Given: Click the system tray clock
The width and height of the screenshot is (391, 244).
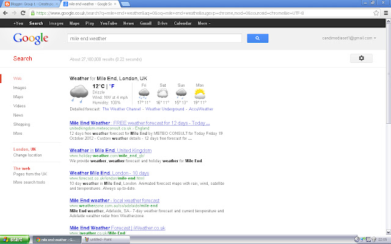Looking at the screenshot, I should pos(382,240).
